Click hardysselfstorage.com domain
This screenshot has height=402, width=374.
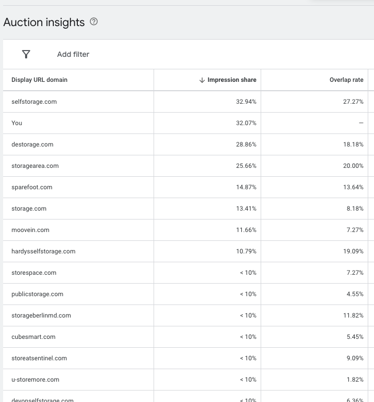click(43, 251)
